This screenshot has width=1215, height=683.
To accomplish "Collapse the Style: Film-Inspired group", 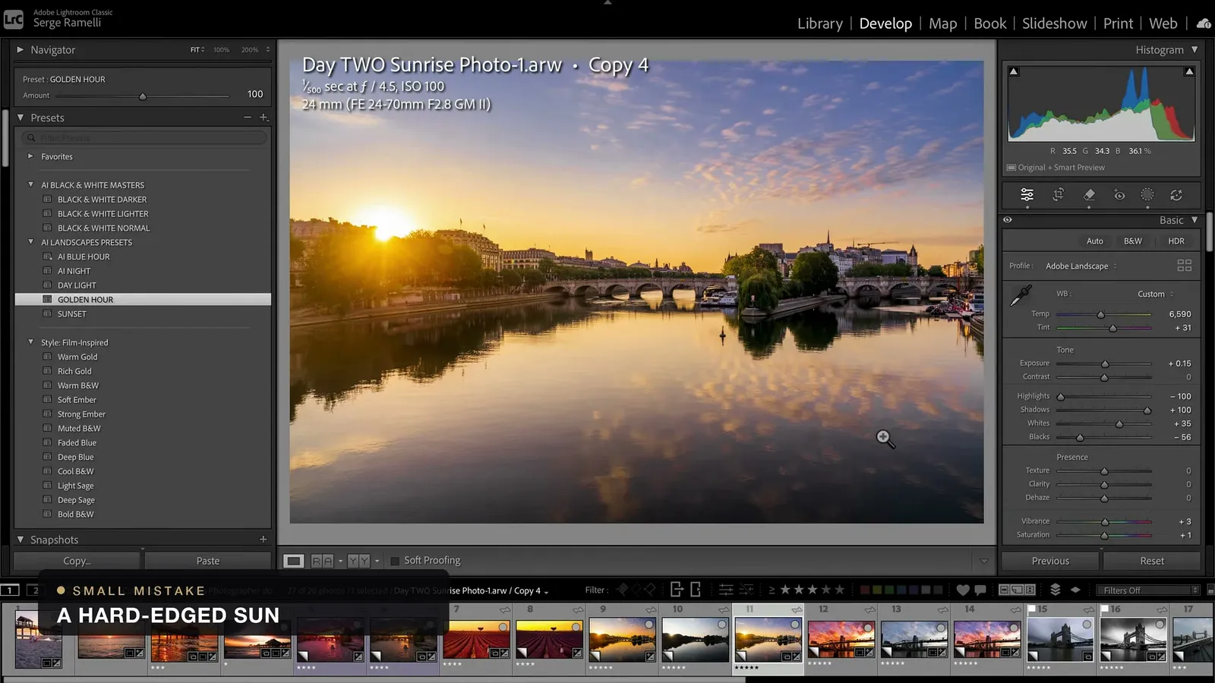I will (x=30, y=342).
